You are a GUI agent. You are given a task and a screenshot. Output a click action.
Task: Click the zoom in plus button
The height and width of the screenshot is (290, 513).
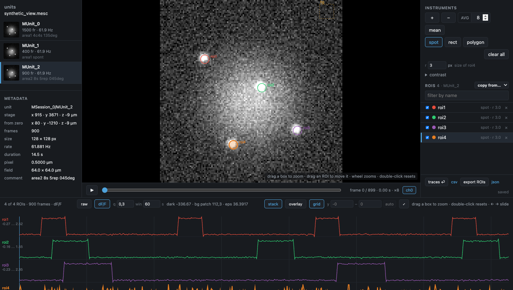click(x=432, y=17)
